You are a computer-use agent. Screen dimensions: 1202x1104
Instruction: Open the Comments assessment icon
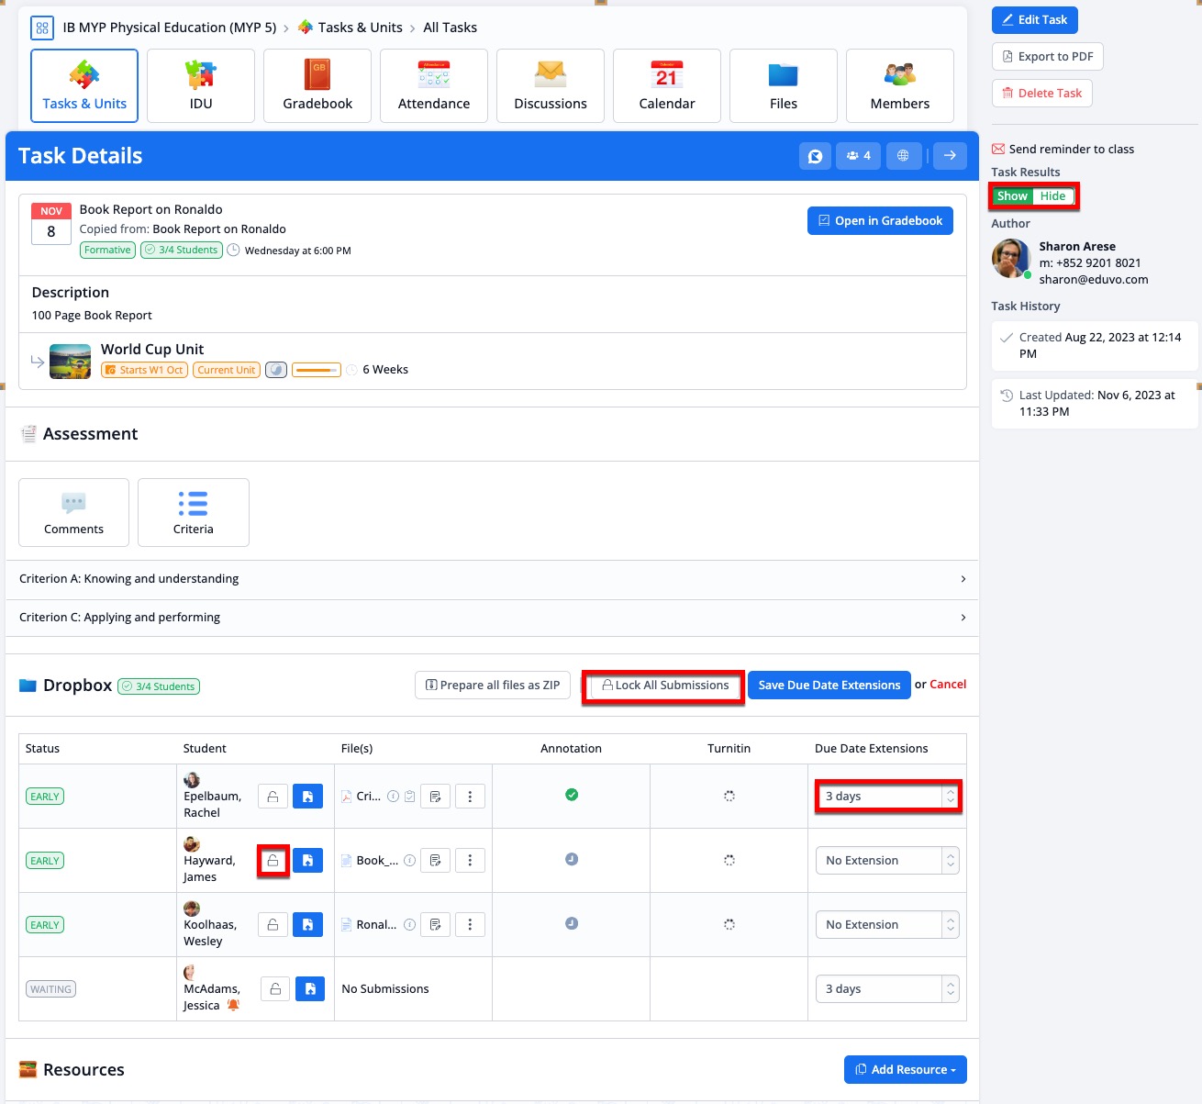click(73, 512)
